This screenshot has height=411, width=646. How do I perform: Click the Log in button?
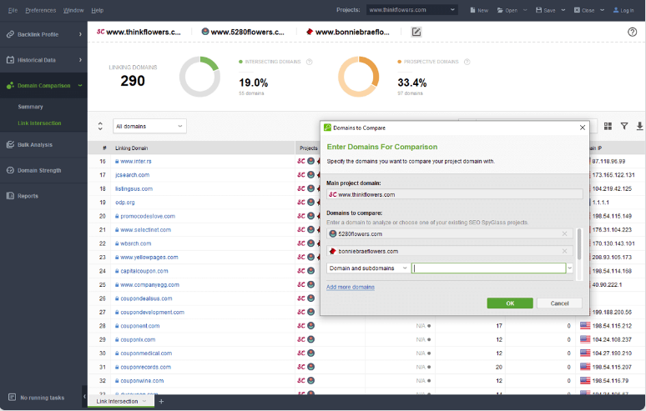[623, 10]
